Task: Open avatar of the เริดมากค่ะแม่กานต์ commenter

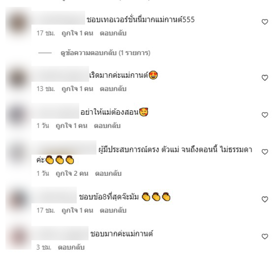Action: 18,78
